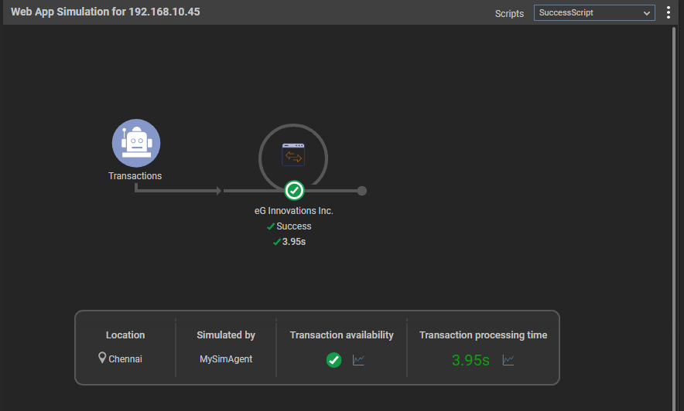Click the green success checkmark on the transaction node
The width and height of the screenshot is (684, 411).
(x=294, y=190)
